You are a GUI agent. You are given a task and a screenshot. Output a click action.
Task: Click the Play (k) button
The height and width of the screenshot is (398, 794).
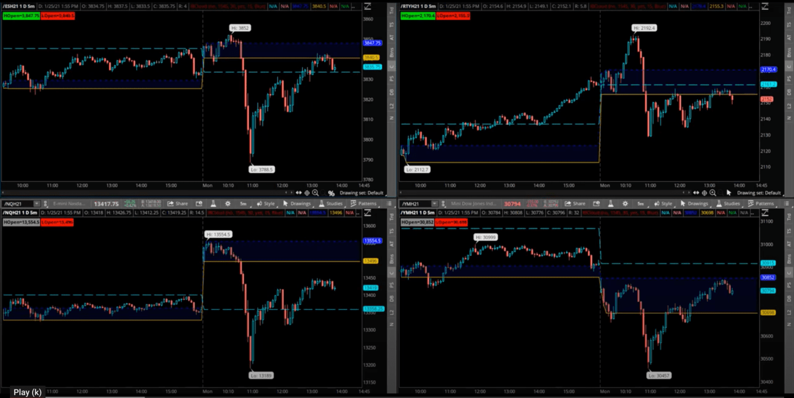tap(28, 392)
